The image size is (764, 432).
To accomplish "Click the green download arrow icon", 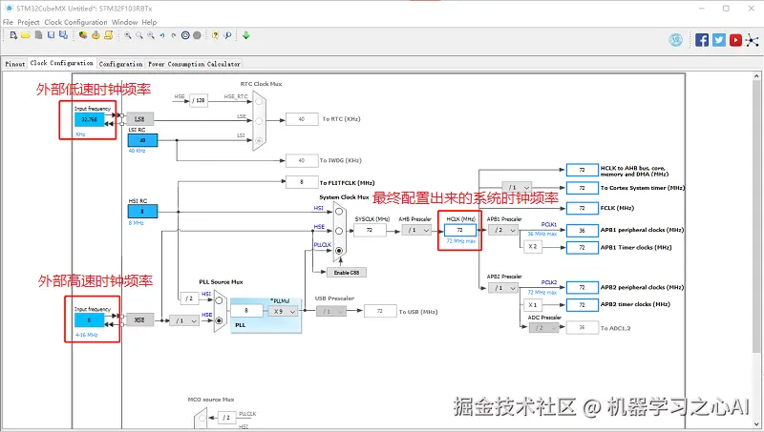I will tap(246, 35).
